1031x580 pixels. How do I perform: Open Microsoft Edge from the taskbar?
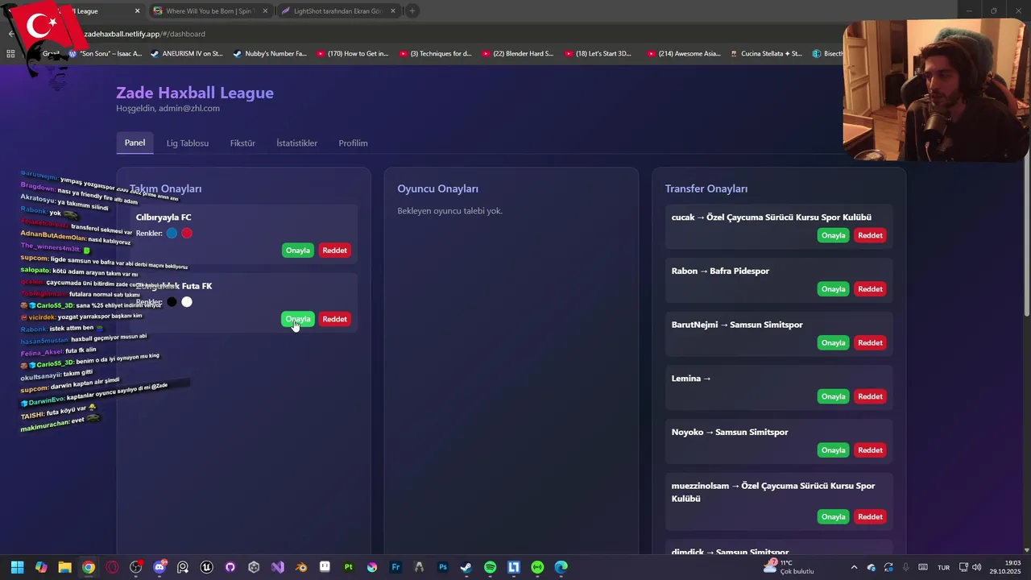point(561,567)
